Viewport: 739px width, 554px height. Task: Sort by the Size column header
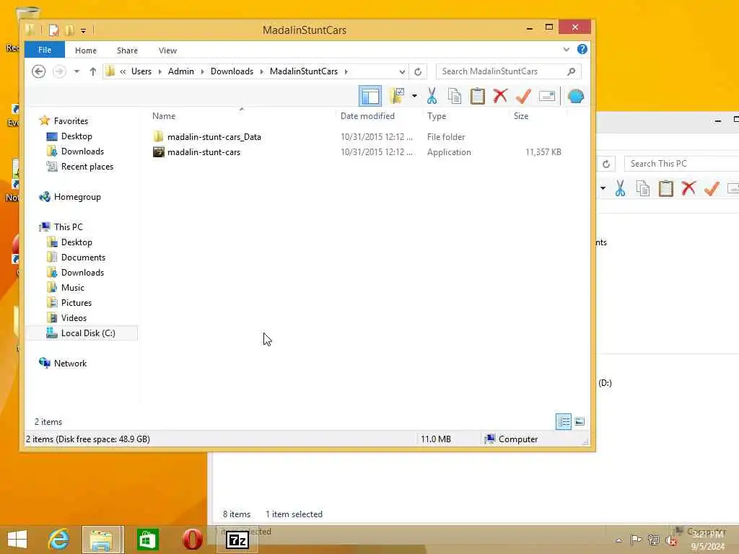click(521, 116)
